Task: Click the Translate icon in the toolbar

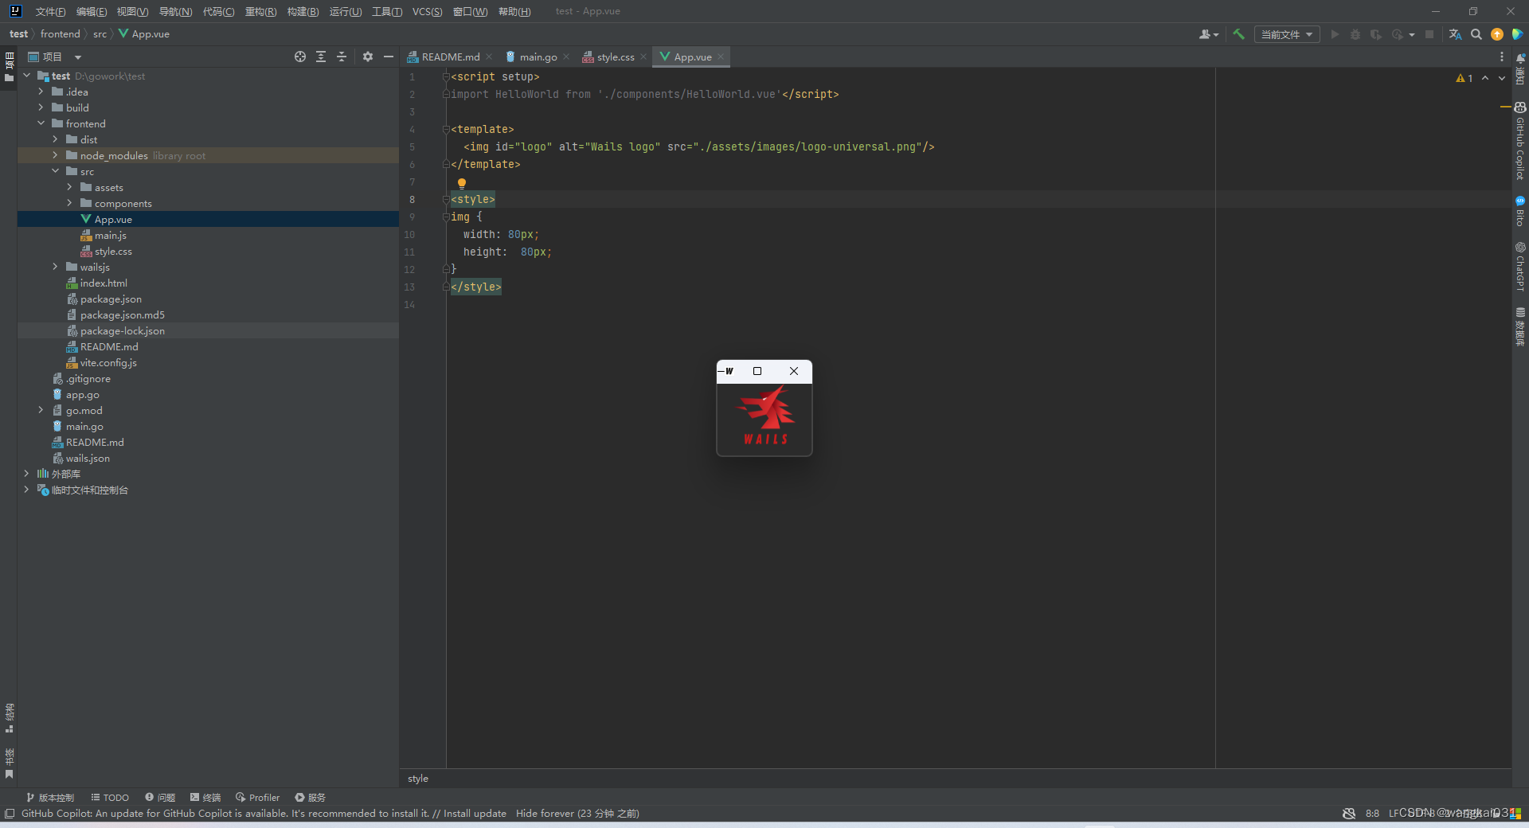Action: [1455, 34]
